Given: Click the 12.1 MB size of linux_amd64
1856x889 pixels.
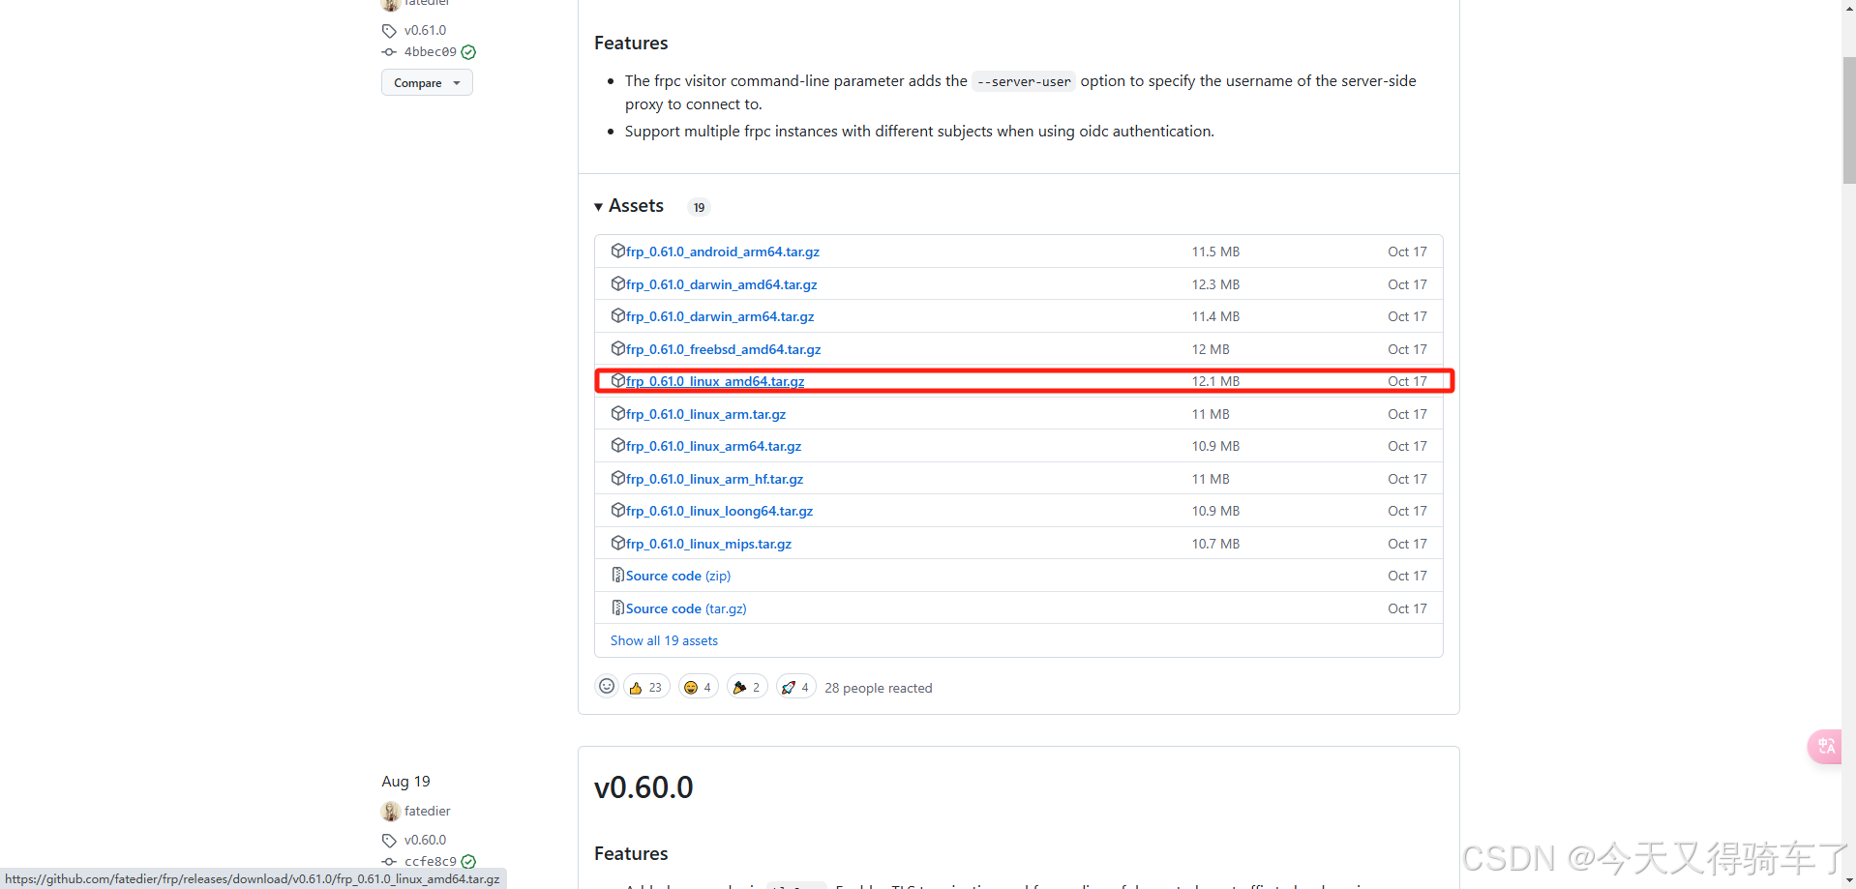Looking at the screenshot, I should tap(1215, 381).
